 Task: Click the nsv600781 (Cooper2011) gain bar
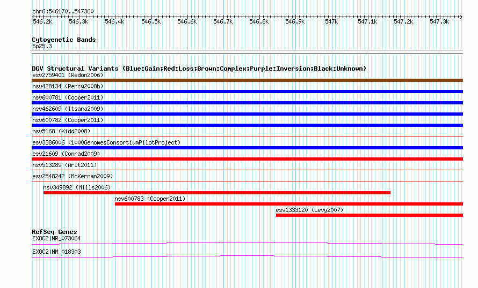click(247, 103)
